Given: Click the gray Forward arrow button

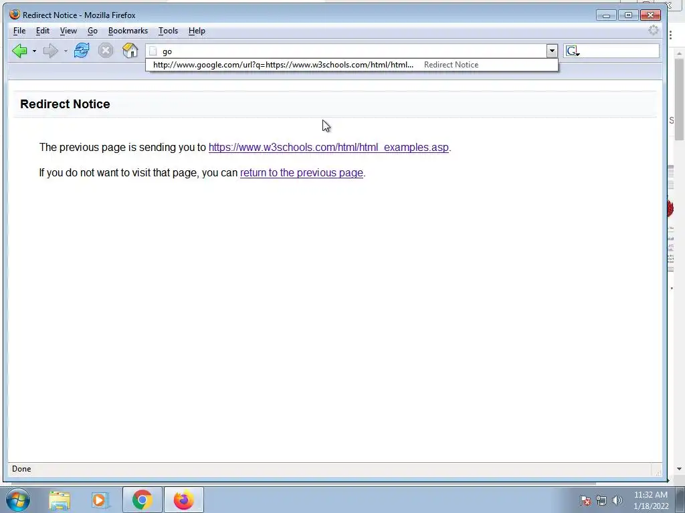Looking at the screenshot, I should 51,51.
